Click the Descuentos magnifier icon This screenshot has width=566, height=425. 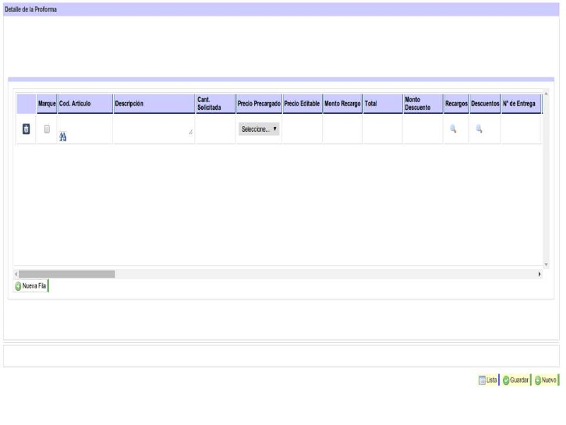(479, 129)
